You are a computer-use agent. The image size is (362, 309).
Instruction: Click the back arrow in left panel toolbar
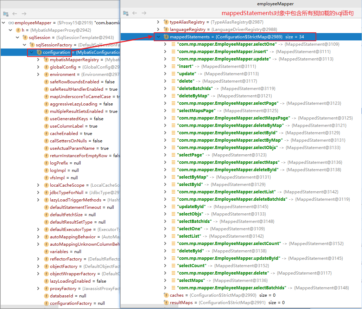coord(15,14)
